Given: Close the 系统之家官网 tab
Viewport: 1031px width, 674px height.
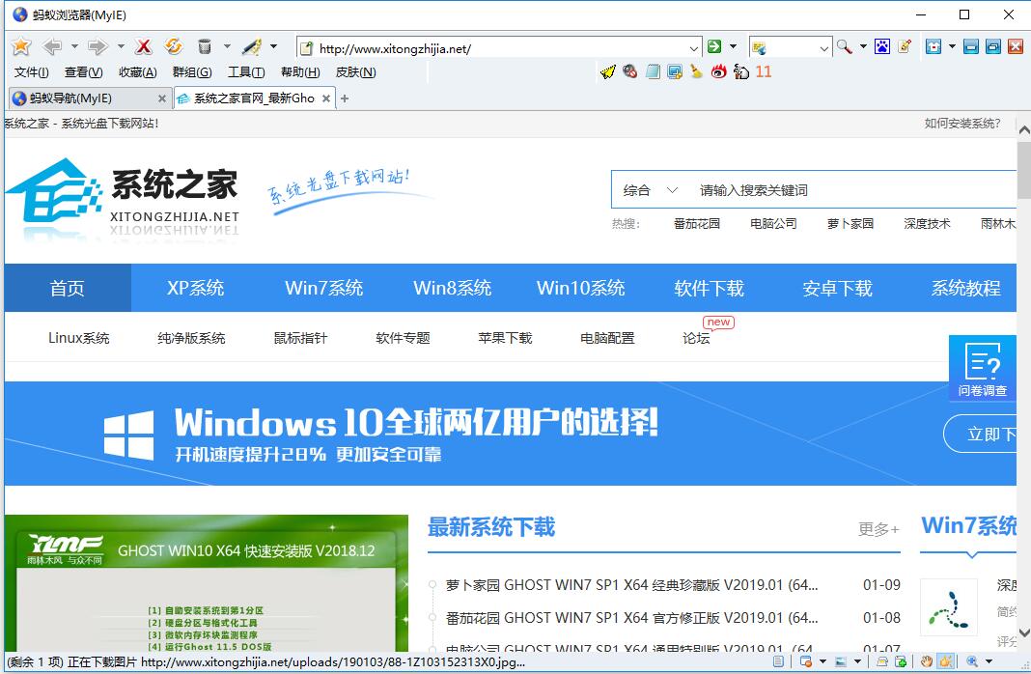Looking at the screenshot, I should pos(326,98).
